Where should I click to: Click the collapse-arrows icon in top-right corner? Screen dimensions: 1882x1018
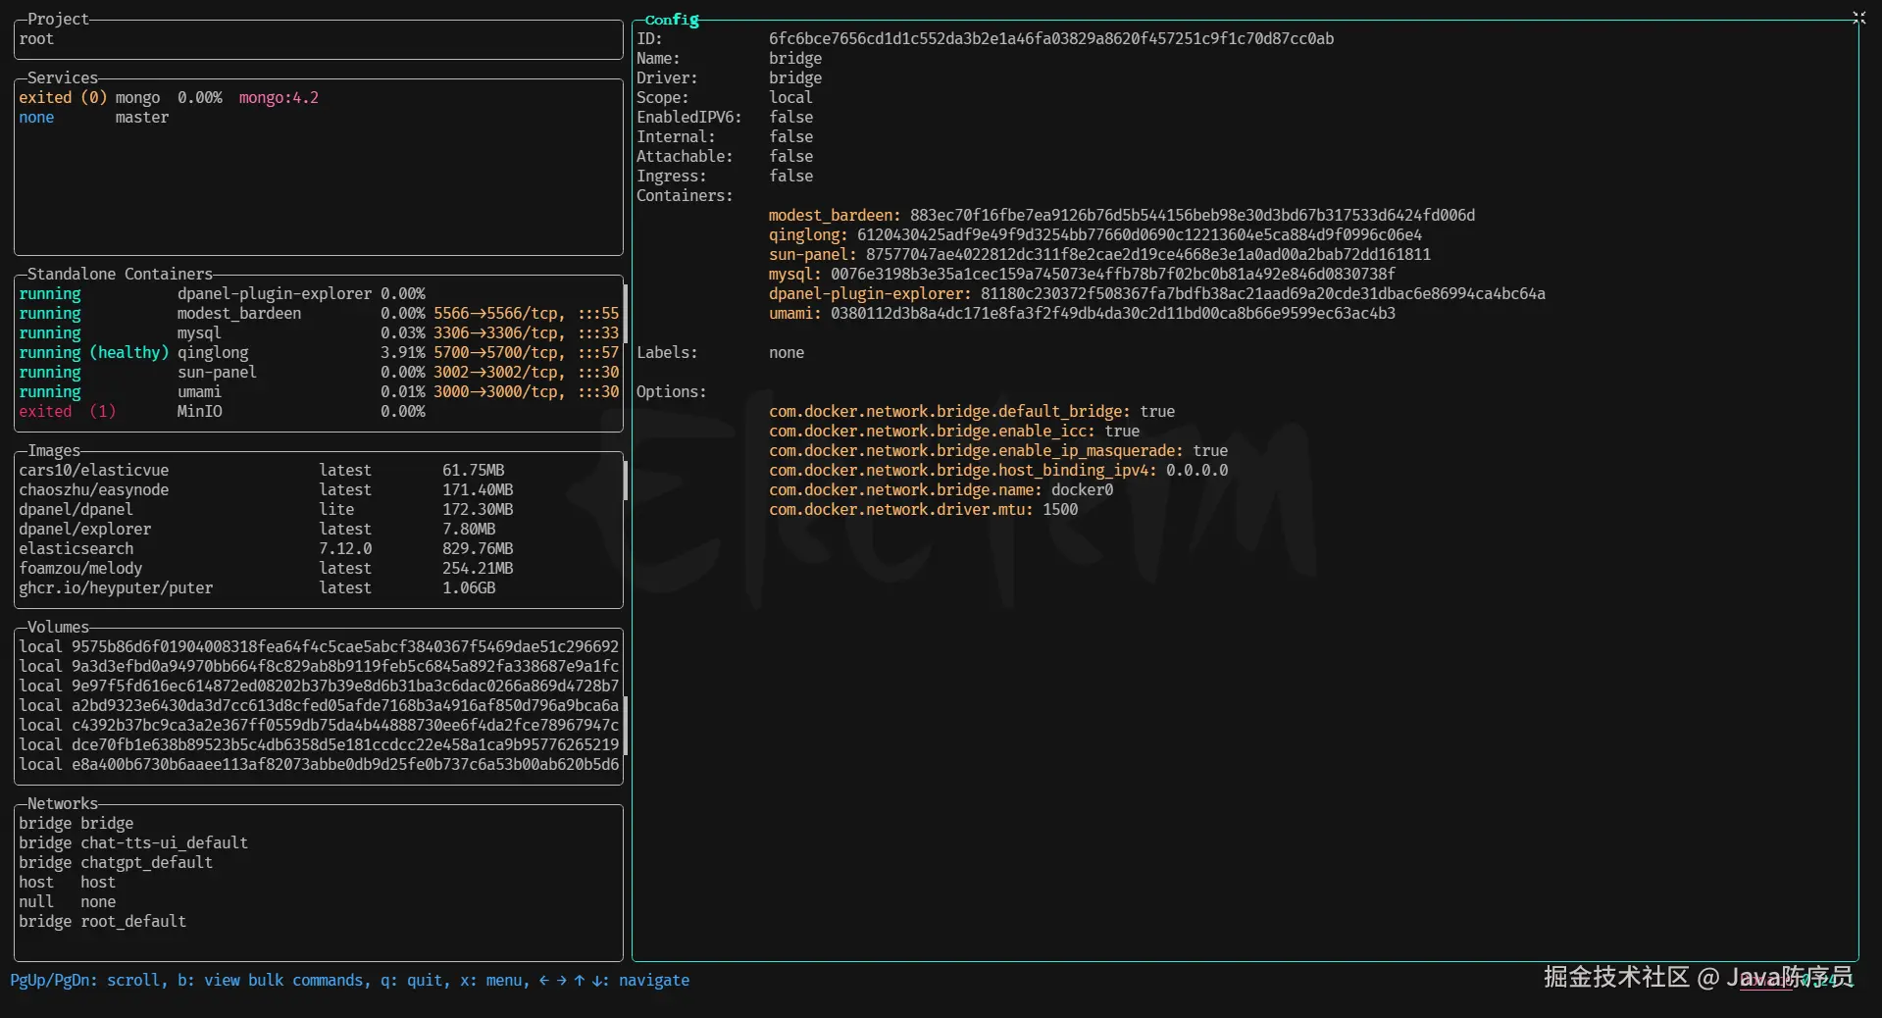pos(1858,18)
